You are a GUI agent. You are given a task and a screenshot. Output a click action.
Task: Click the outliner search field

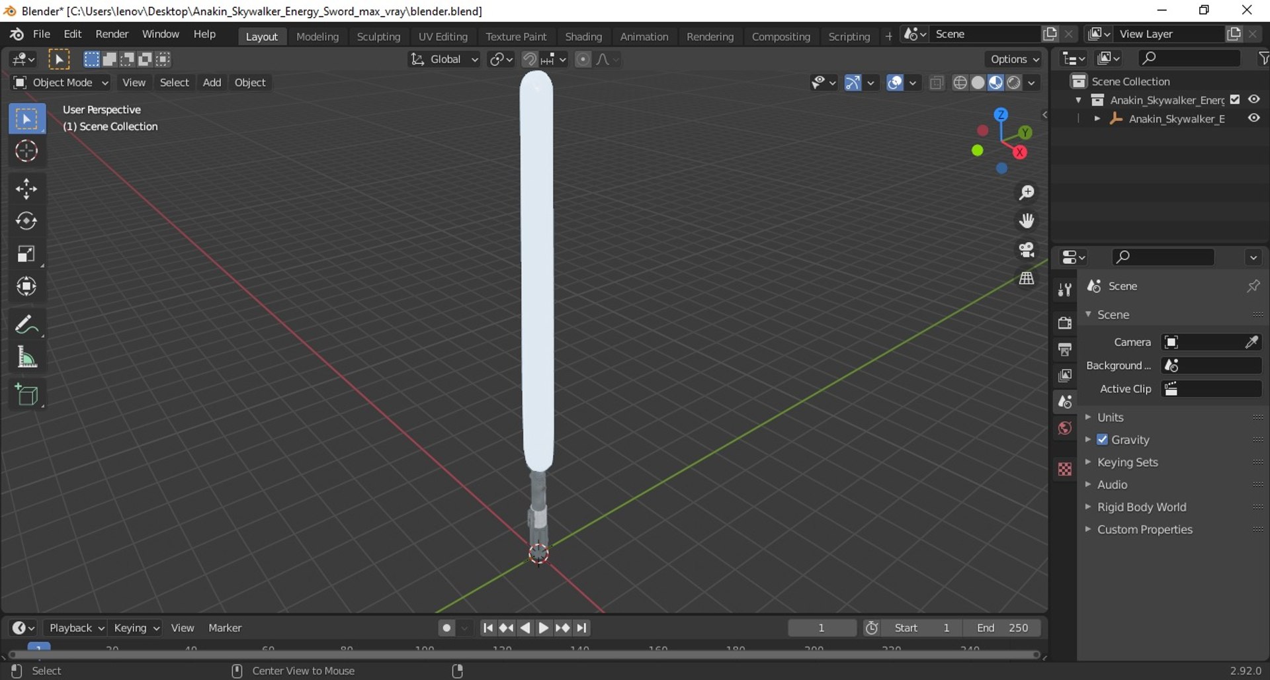click(1189, 59)
